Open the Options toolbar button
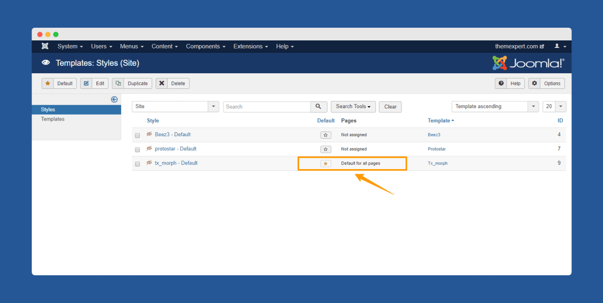Image resolution: width=603 pixels, height=303 pixels. (x=546, y=84)
